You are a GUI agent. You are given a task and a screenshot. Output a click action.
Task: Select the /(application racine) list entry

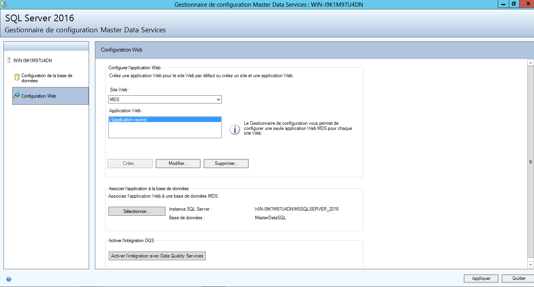tap(165, 120)
